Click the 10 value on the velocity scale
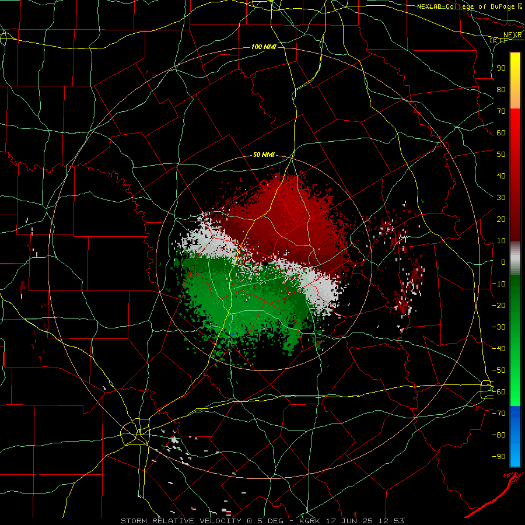This screenshot has width=525, height=525. (501, 241)
